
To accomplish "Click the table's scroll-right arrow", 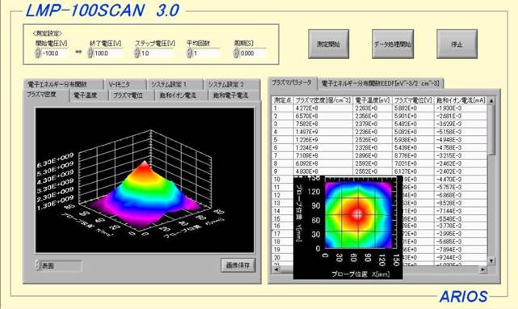I will 482,269.
